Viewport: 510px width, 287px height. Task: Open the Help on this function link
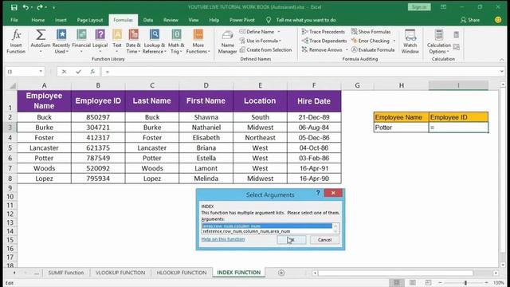tap(223, 239)
